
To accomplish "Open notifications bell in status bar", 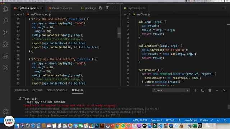I will click(x=225, y=120).
